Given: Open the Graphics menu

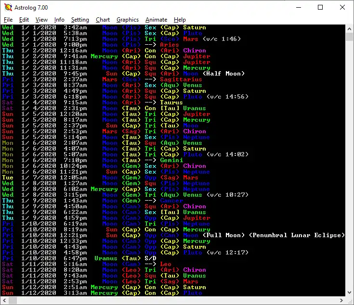Looking at the screenshot, I should point(128,20).
